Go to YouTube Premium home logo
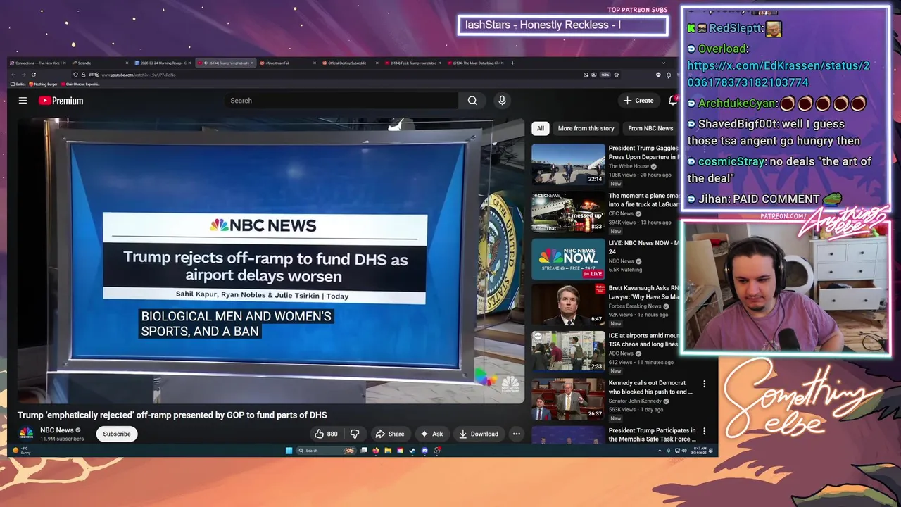Screen dimensions: 901x507 point(61,101)
